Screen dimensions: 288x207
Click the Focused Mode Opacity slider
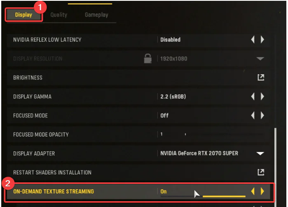(x=213, y=134)
